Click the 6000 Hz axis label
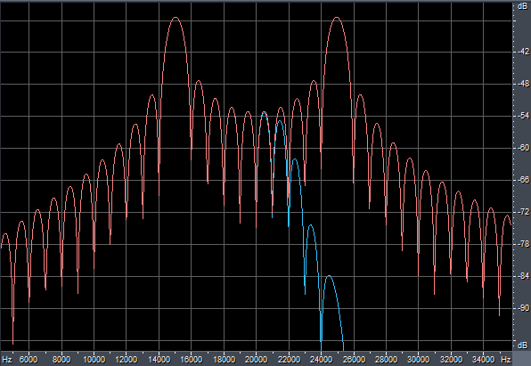This screenshot has height=366, width=531. tap(29, 359)
